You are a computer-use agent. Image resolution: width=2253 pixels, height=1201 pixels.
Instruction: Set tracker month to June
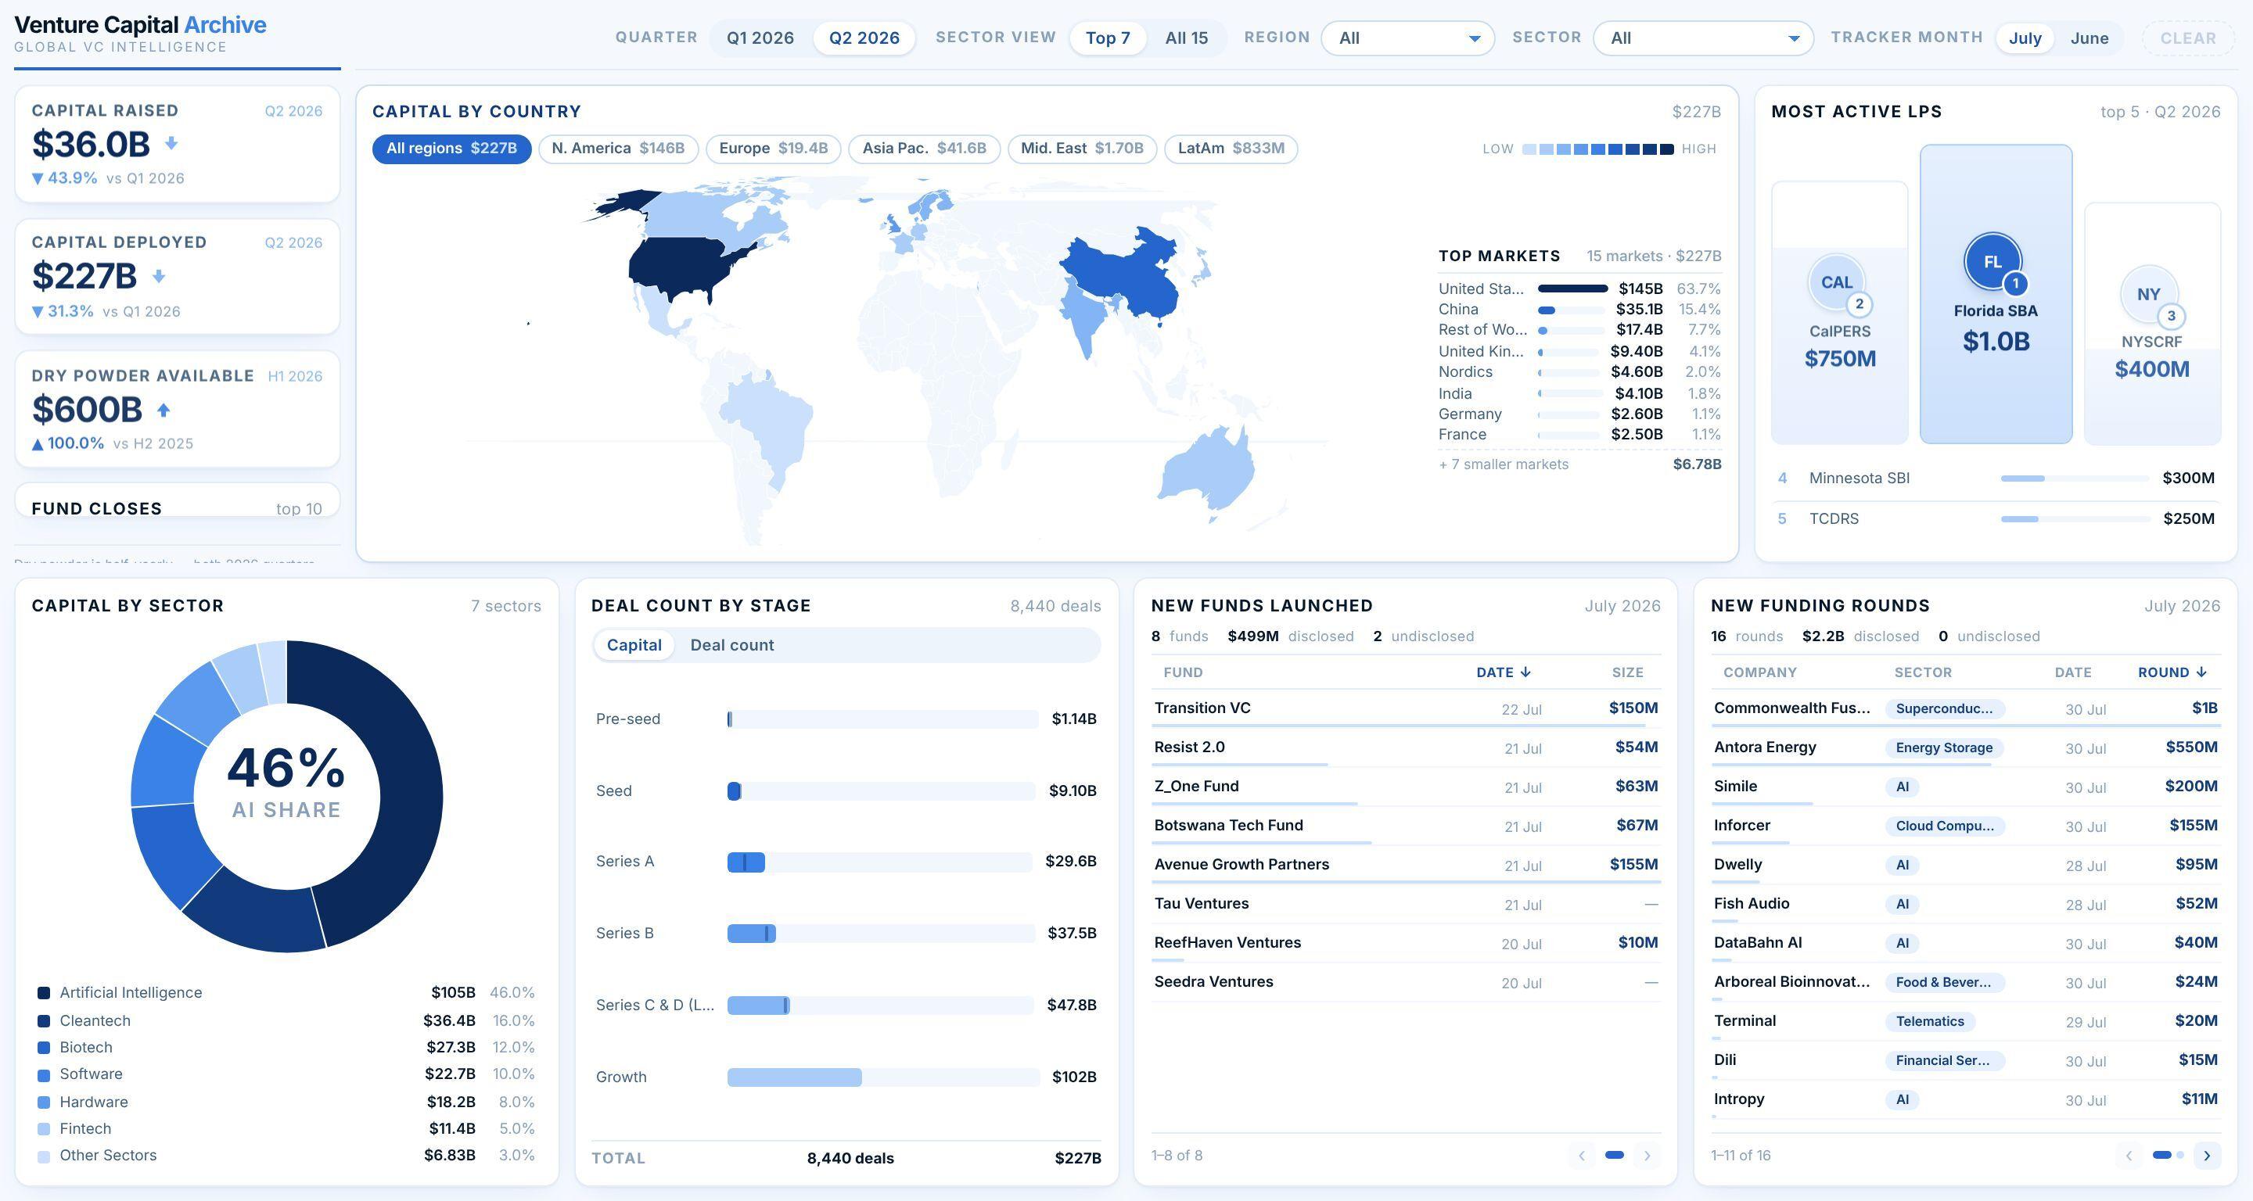click(2089, 38)
